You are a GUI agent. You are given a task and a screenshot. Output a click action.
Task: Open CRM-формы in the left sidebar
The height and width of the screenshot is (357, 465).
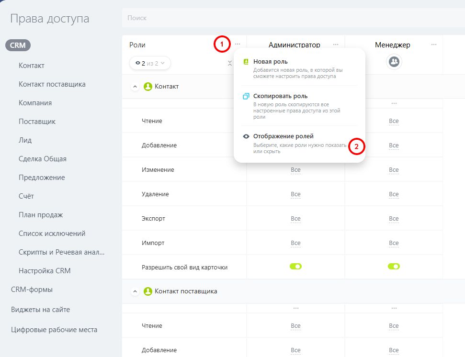(32, 290)
